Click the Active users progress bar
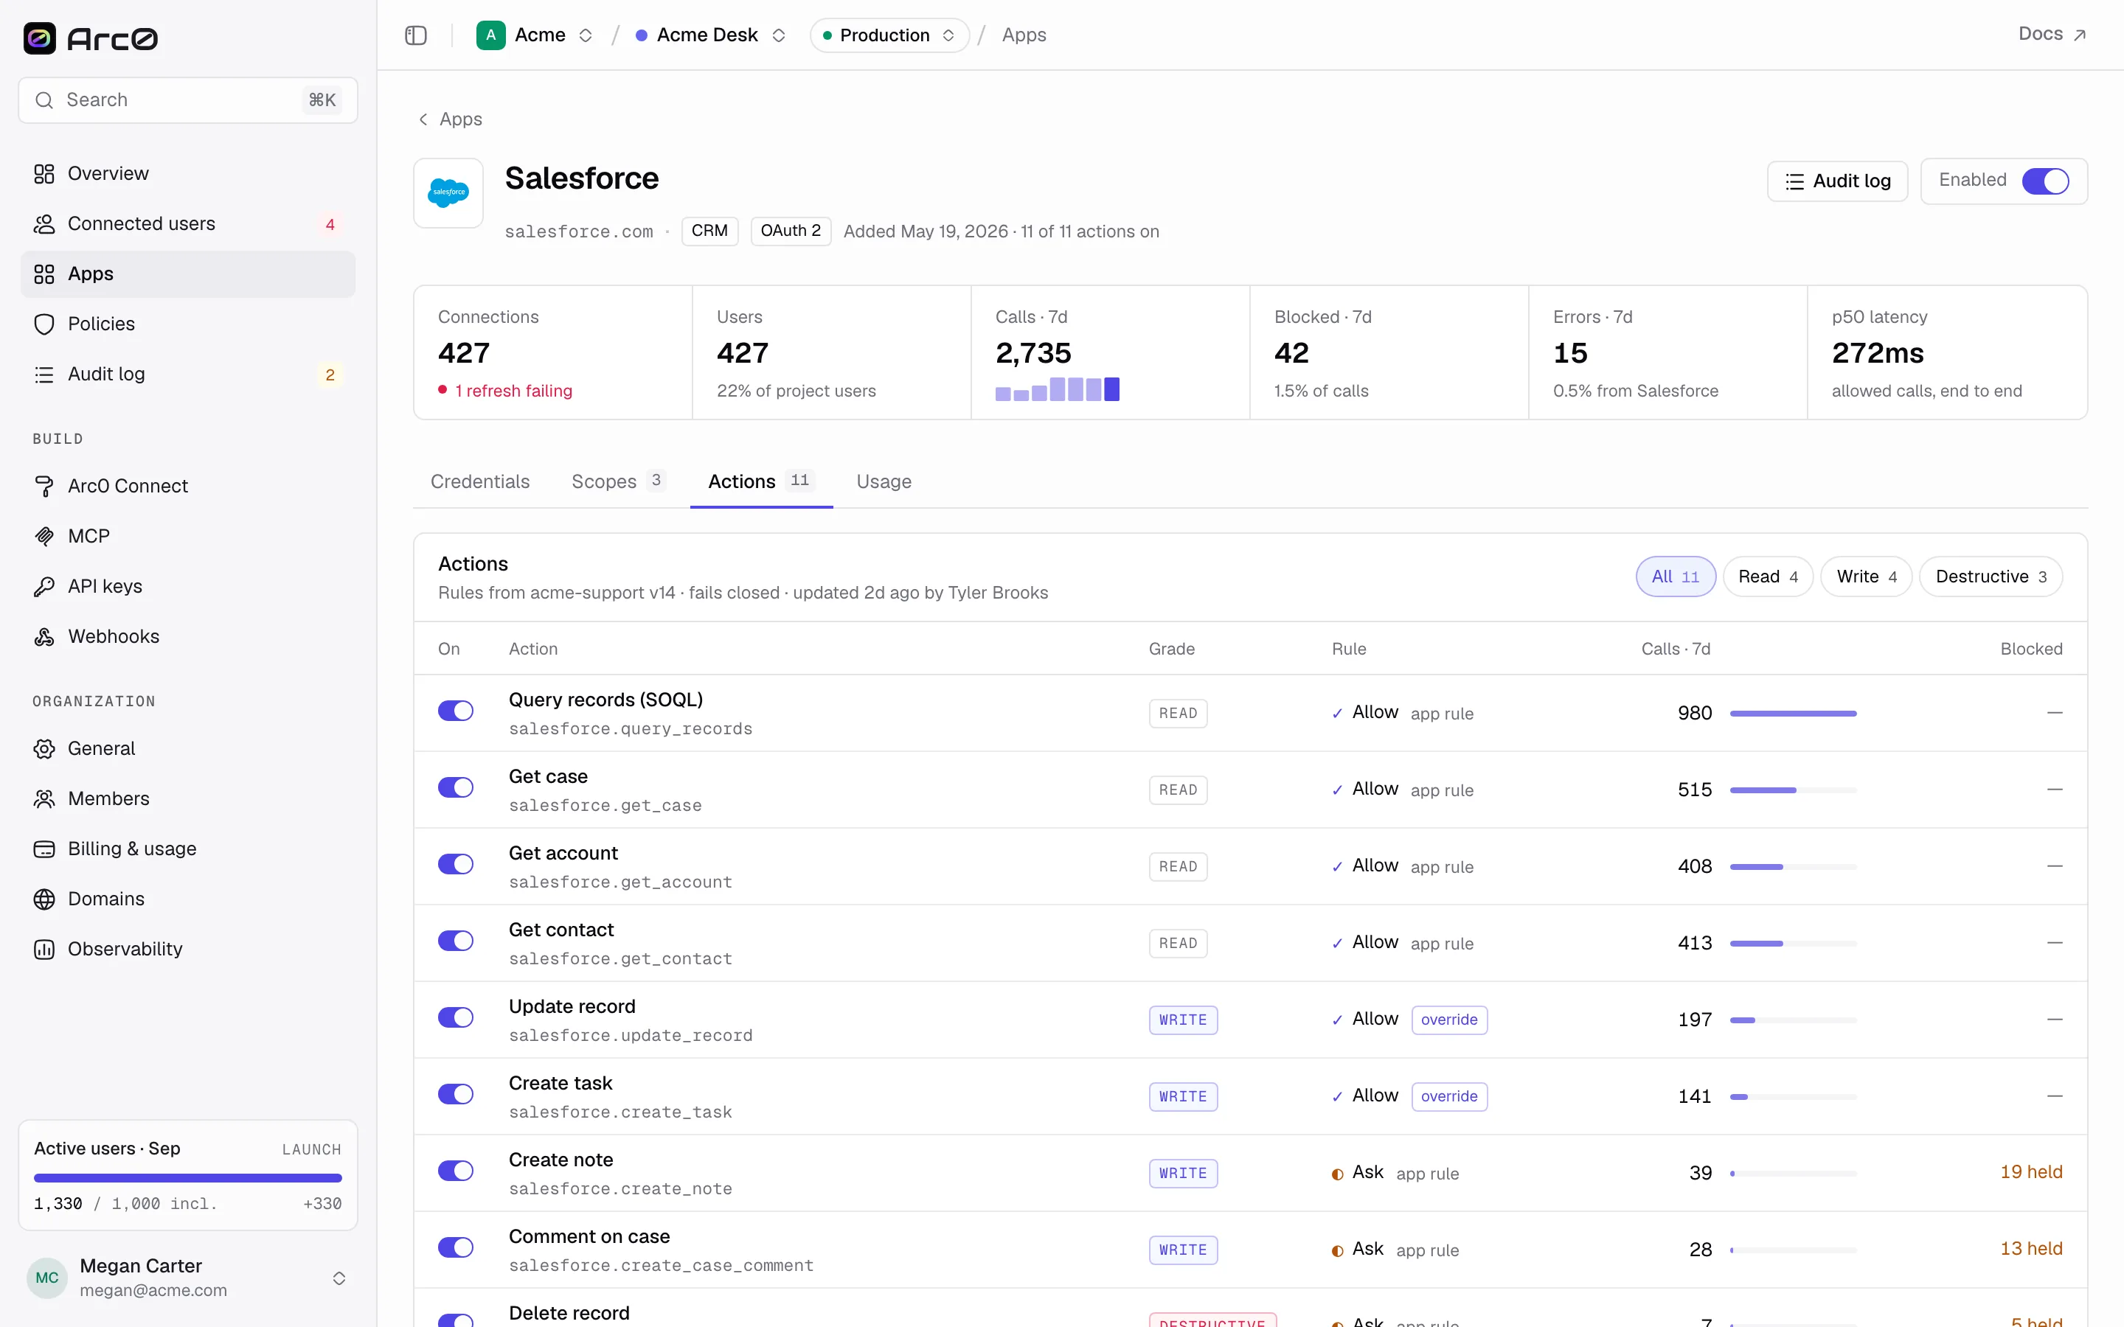The width and height of the screenshot is (2124, 1327). click(188, 1178)
